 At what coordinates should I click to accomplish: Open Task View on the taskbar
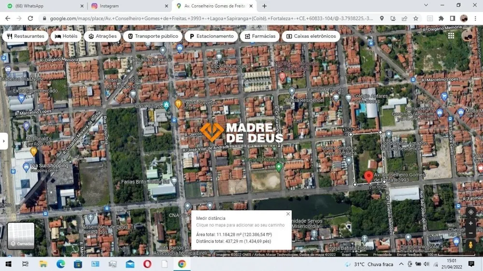pyautogui.click(x=25, y=264)
